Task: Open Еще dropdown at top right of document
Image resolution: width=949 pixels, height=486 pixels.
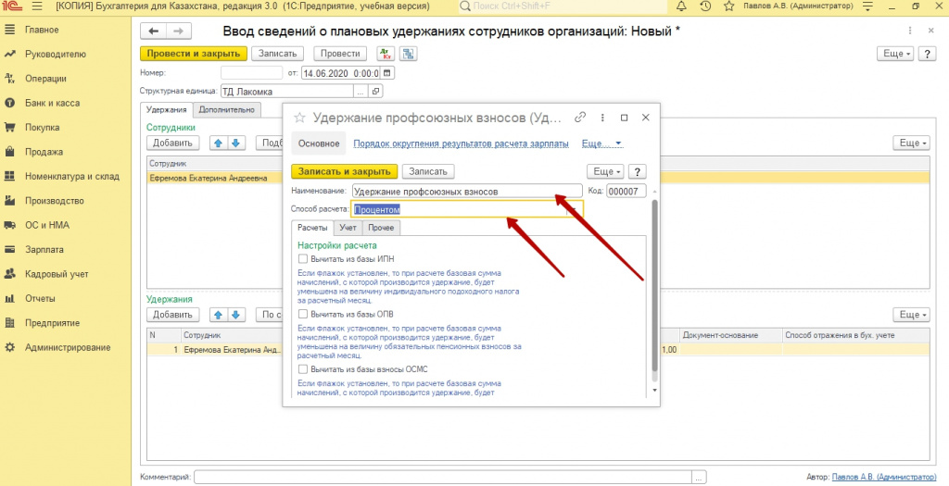Action: (x=896, y=54)
